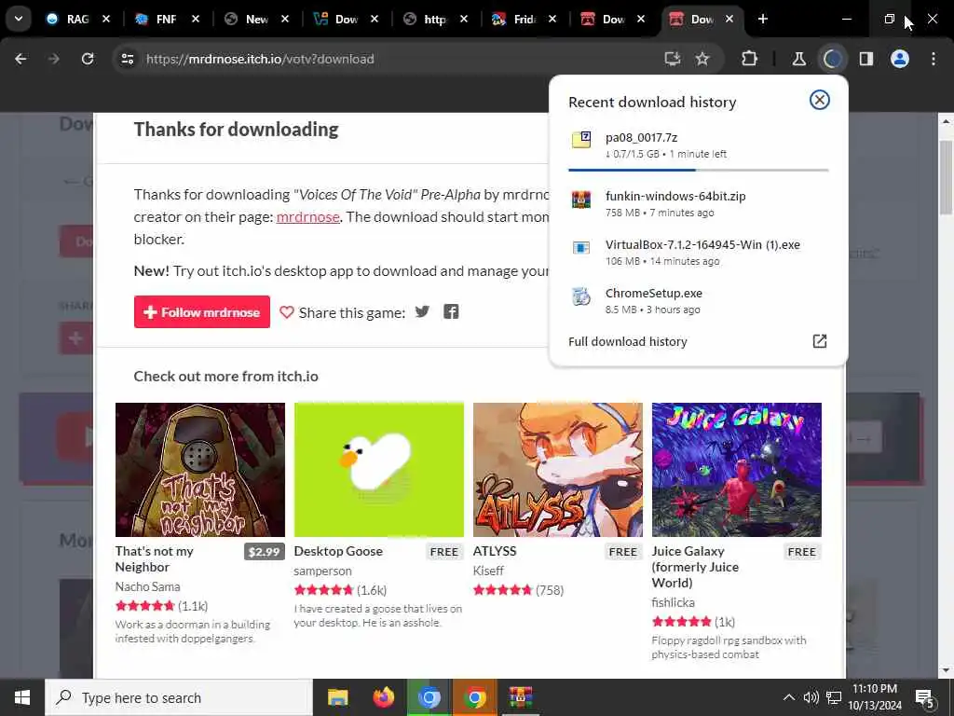Screen dimensions: 954x716
Task: Toggle the side panel icon
Action: [865, 59]
